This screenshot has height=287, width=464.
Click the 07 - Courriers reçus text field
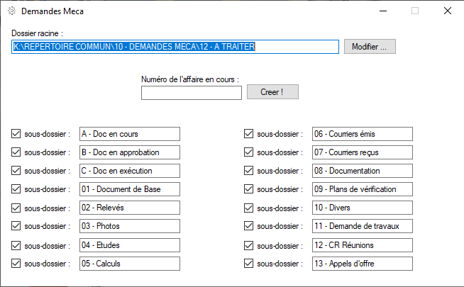[362, 152]
